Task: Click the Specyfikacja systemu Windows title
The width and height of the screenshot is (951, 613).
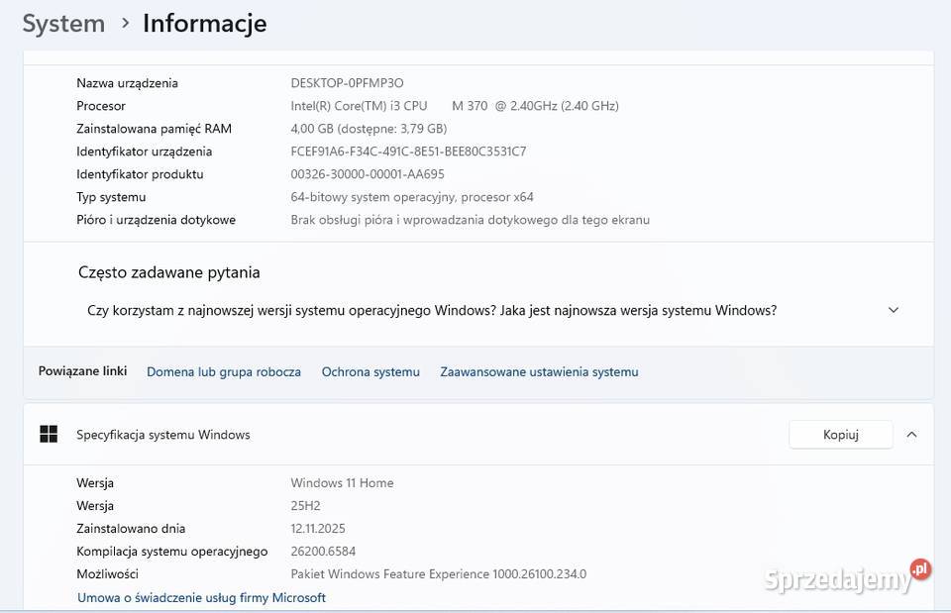Action: (x=163, y=434)
